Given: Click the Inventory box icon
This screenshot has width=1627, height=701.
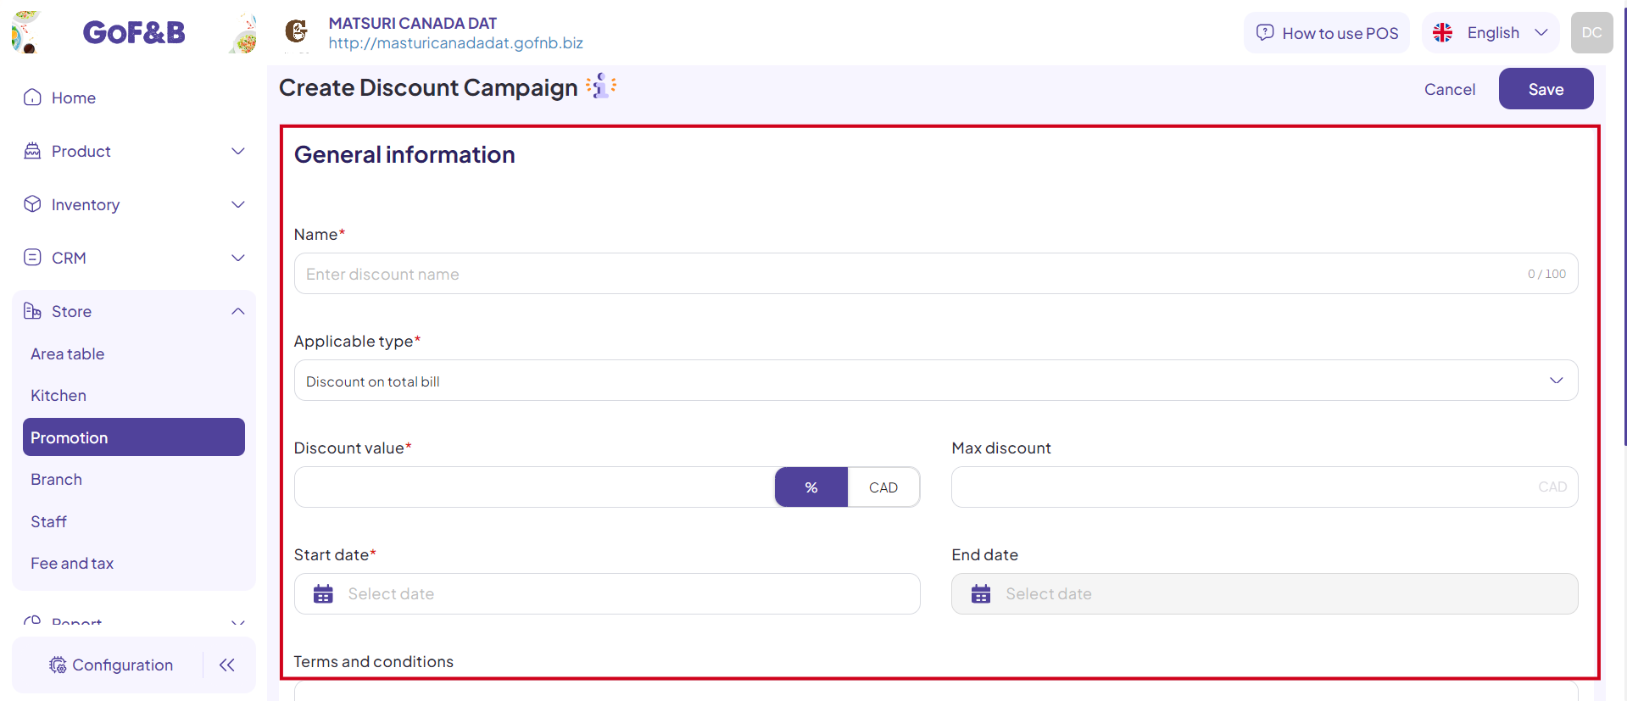Looking at the screenshot, I should coord(32,204).
